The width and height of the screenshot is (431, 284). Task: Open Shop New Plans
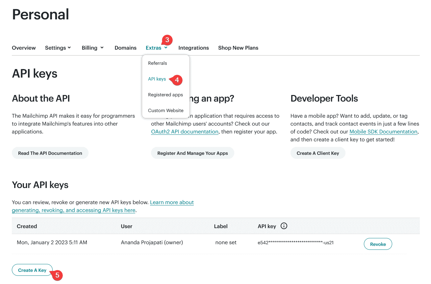point(238,48)
